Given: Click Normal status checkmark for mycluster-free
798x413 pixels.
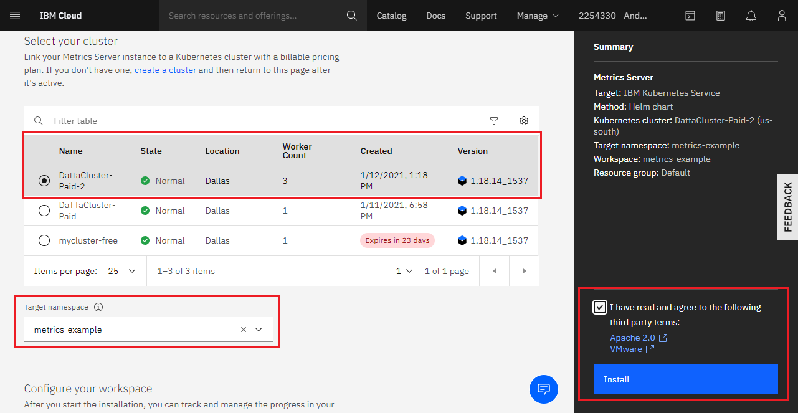Looking at the screenshot, I should coord(145,240).
